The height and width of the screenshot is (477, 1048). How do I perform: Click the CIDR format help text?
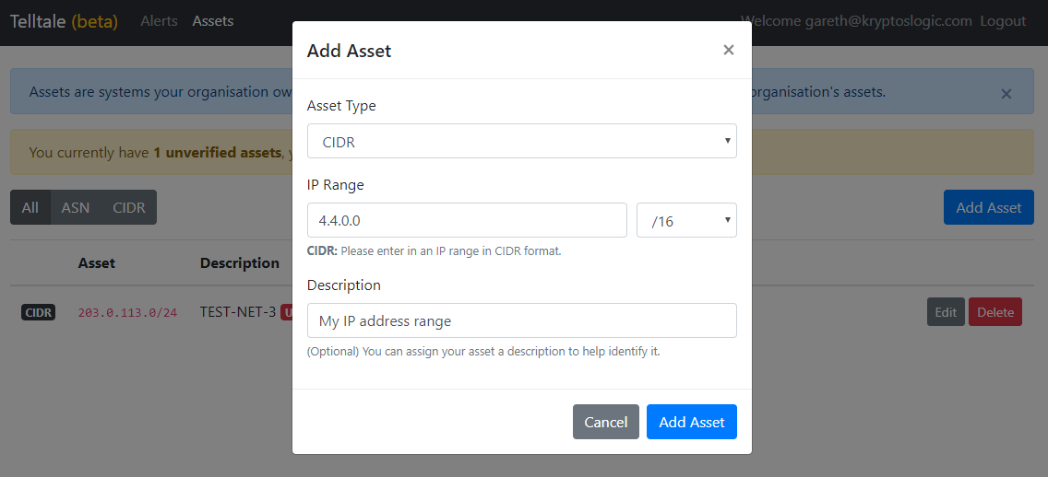pyautogui.click(x=434, y=251)
